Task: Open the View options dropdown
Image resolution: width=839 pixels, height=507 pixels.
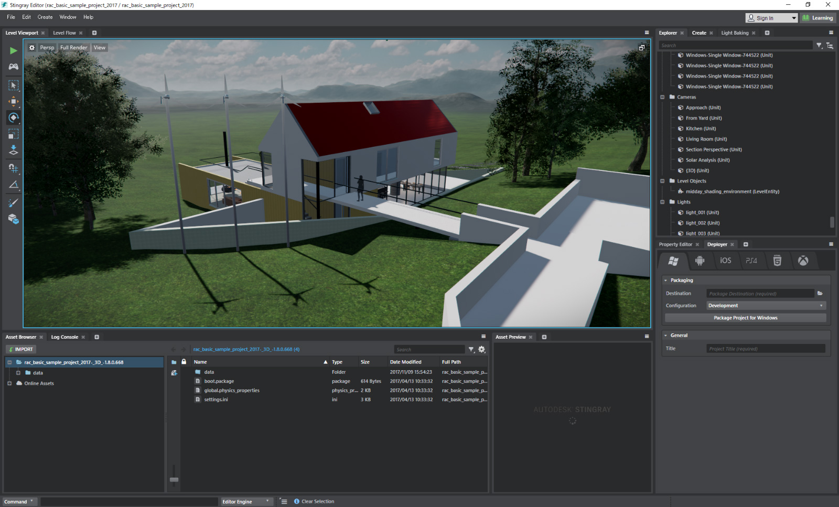Action: click(100, 48)
